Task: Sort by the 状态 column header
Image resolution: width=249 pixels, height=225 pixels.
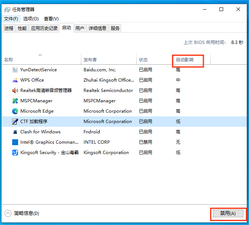Action: click(x=143, y=59)
